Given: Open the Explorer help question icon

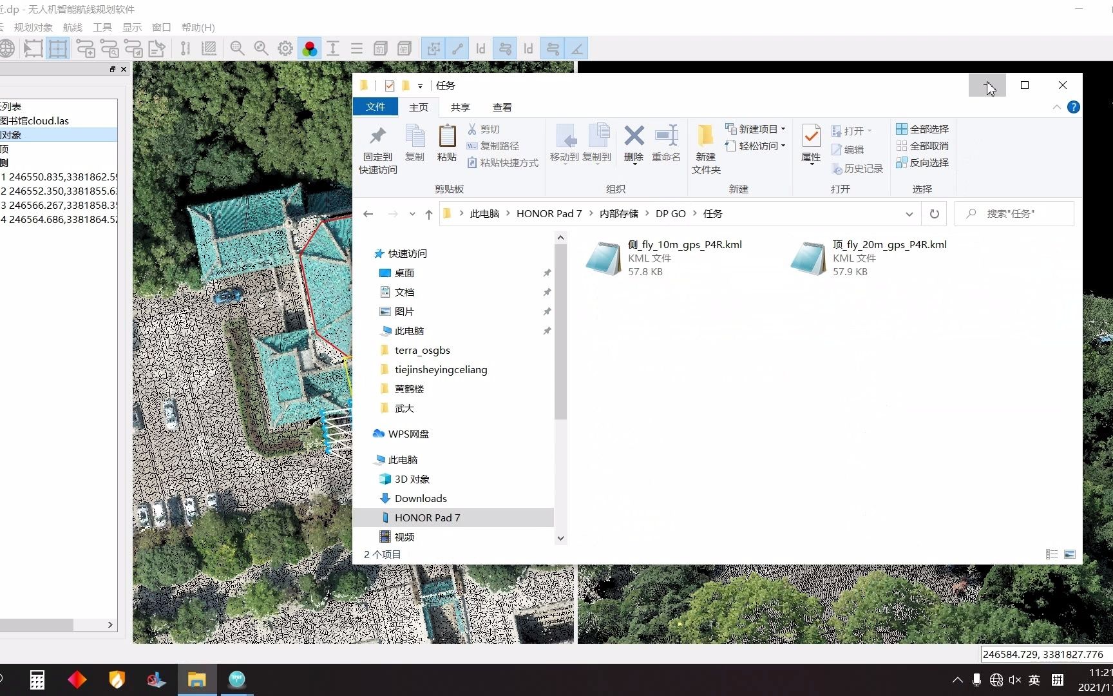Looking at the screenshot, I should point(1073,107).
